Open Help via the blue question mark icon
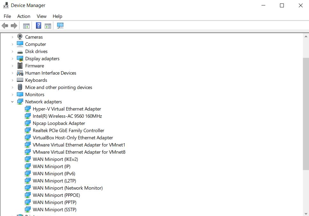This screenshot has height=216, width=309. 39,26
